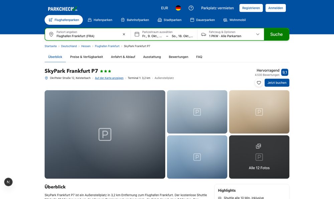
Task: Add SkyPark Frankfurt P7 to favorites
Action: [259, 83]
